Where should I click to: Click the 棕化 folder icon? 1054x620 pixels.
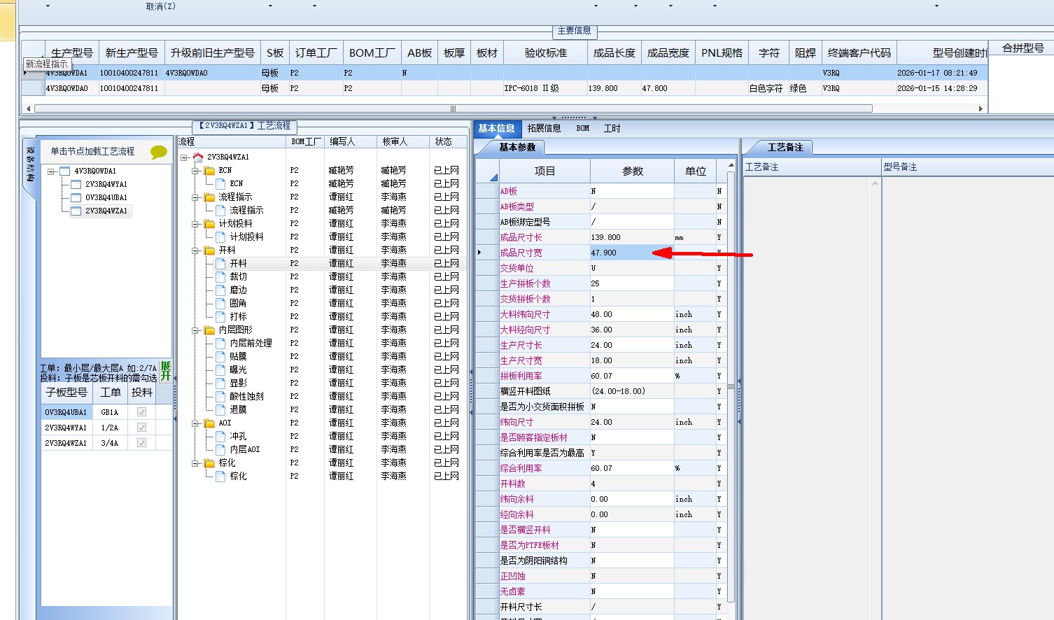[209, 463]
